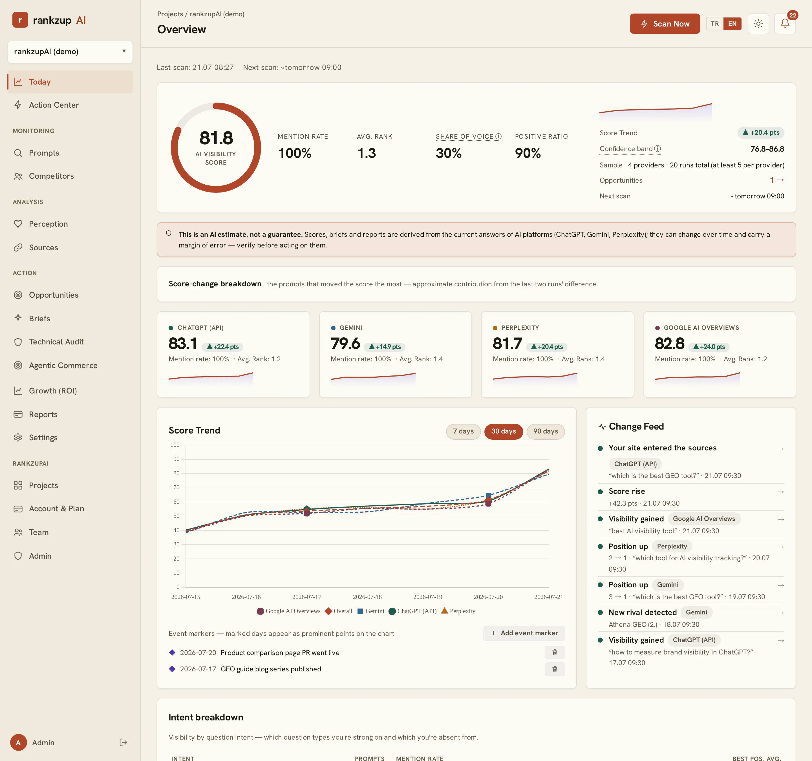This screenshot has height=761, width=812.
Task: Go to Competitors in sidebar
Action: 70,176
